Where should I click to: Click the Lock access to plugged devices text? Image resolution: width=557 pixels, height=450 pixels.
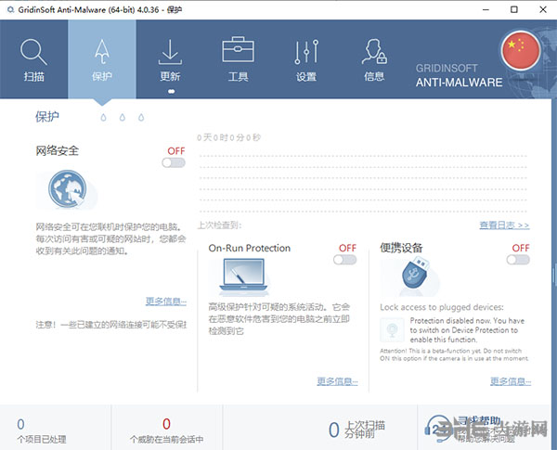[x=442, y=307]
